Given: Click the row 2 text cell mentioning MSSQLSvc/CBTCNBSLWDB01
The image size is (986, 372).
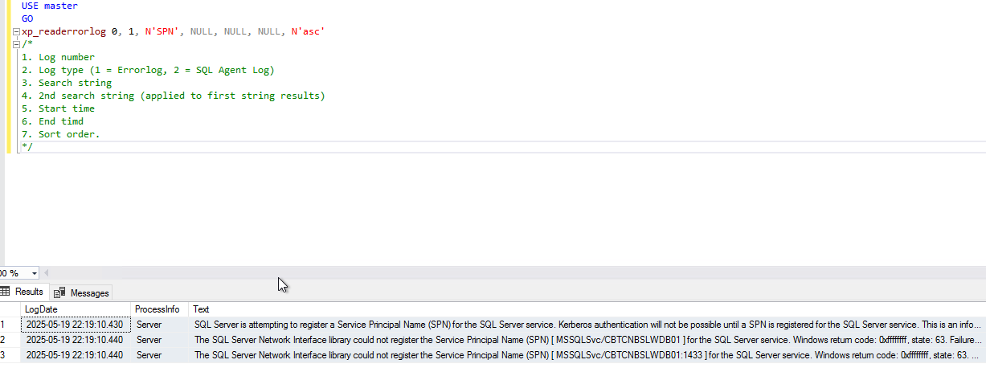Looking at the screenshot, I should point(587,340).
